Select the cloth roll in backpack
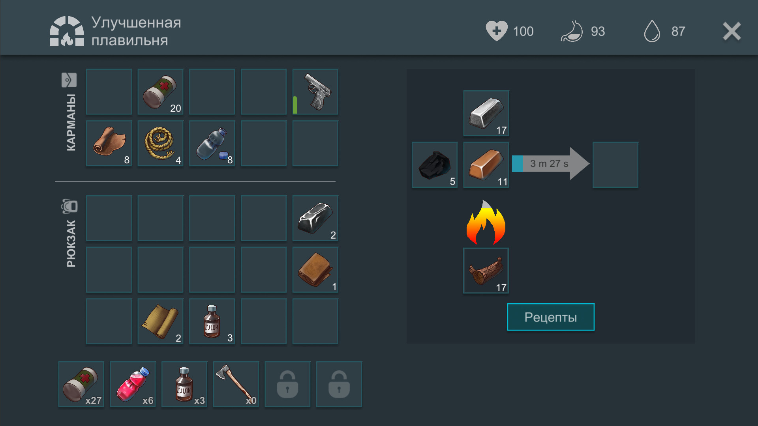The height and width of the screenshot is (426, 758). [x=160, y=321]
